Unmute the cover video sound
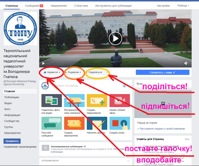199x166 pixels. coord(186,63)
